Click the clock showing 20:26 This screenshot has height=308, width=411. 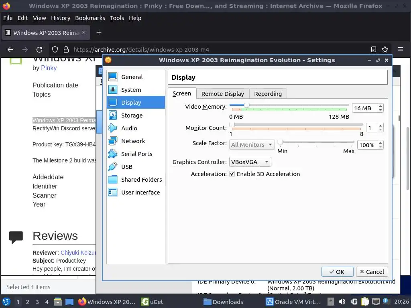point(401,302)
